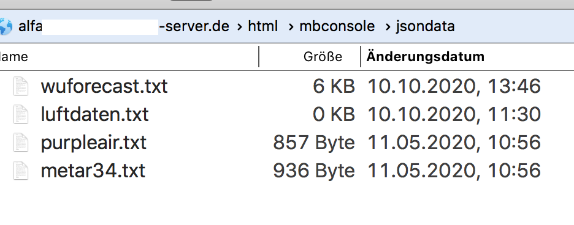Viewport: 574px width, 225px height.
Task: Click the metar34.txt file icon
Action: [21, 171]
